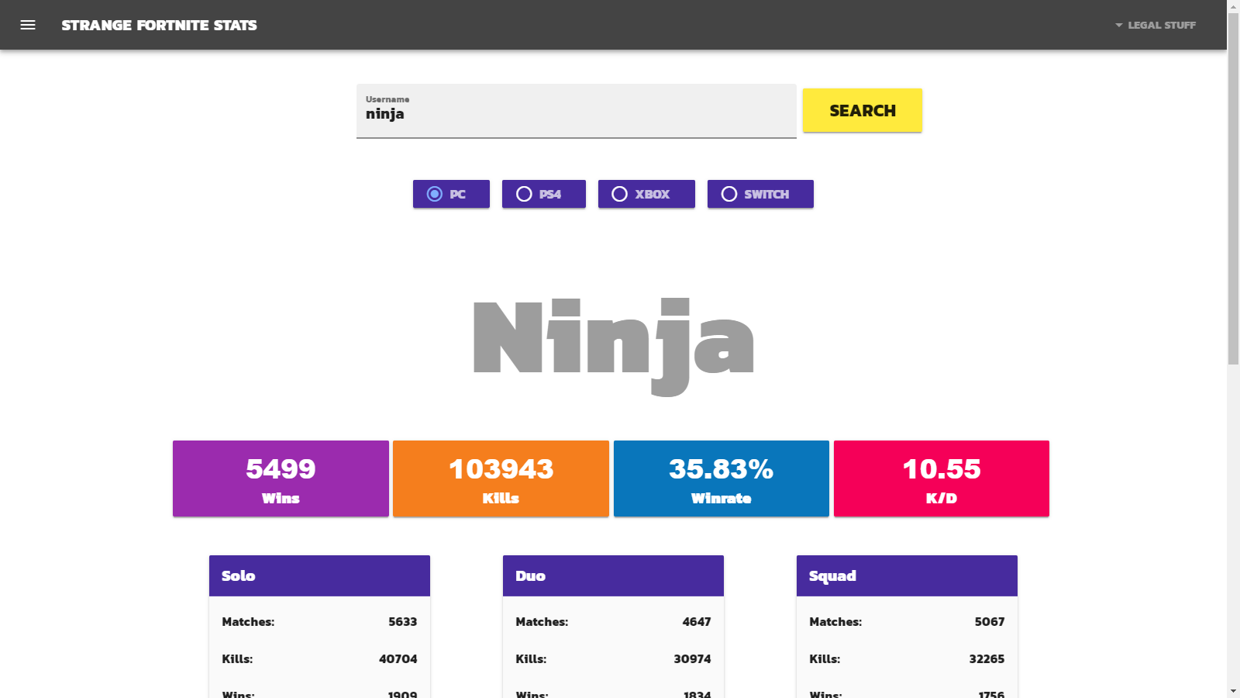Click Squad matches value 5067
Screen dimensions: 1240x698
(x=990, y=622)
